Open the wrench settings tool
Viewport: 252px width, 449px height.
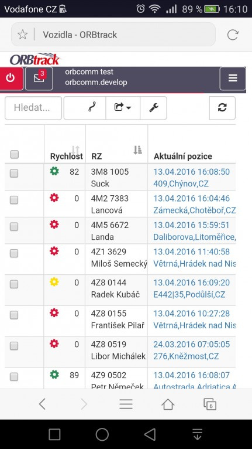pyautogui.click(x=153, y=108)
